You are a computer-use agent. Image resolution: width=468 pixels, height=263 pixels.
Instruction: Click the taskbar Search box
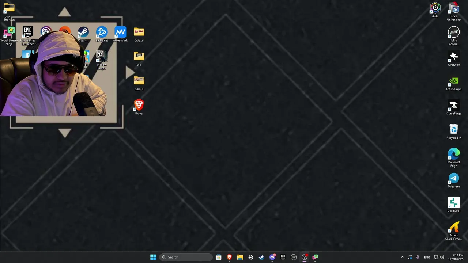pos(186,257)
